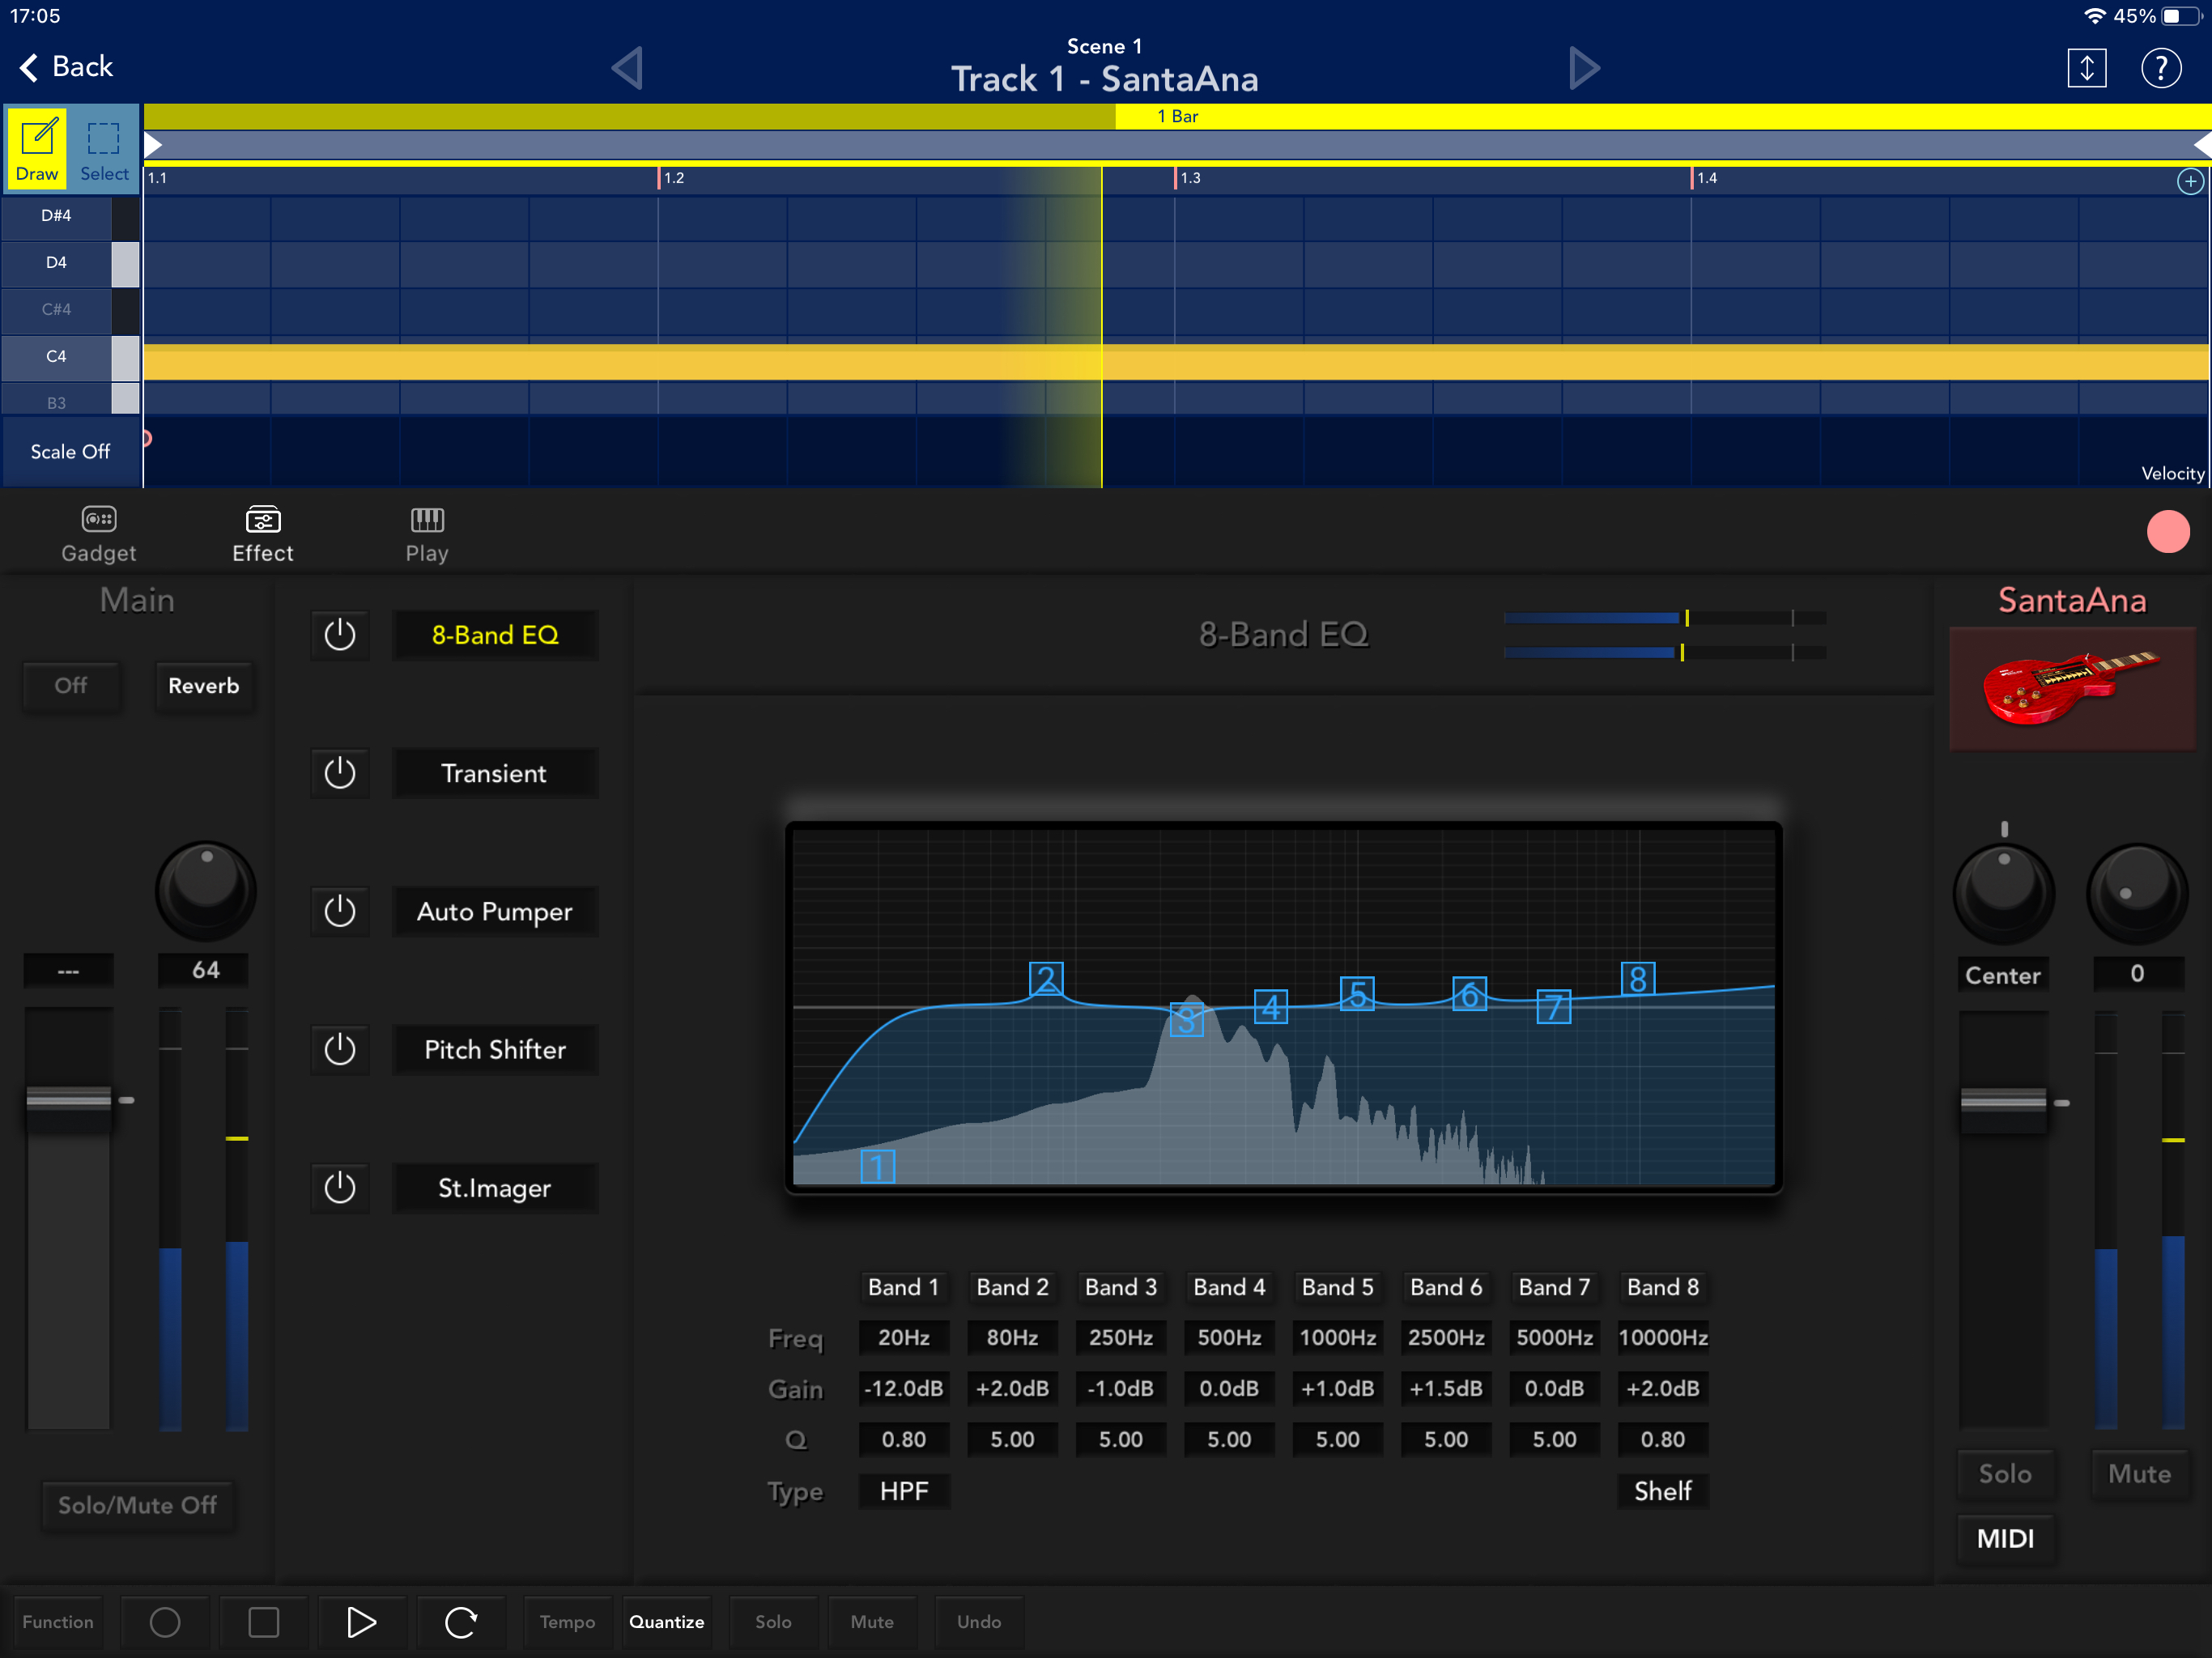Select EQ node 1 on graph
This screenshot has height=1658, width=2212.
coord(878,1167)
